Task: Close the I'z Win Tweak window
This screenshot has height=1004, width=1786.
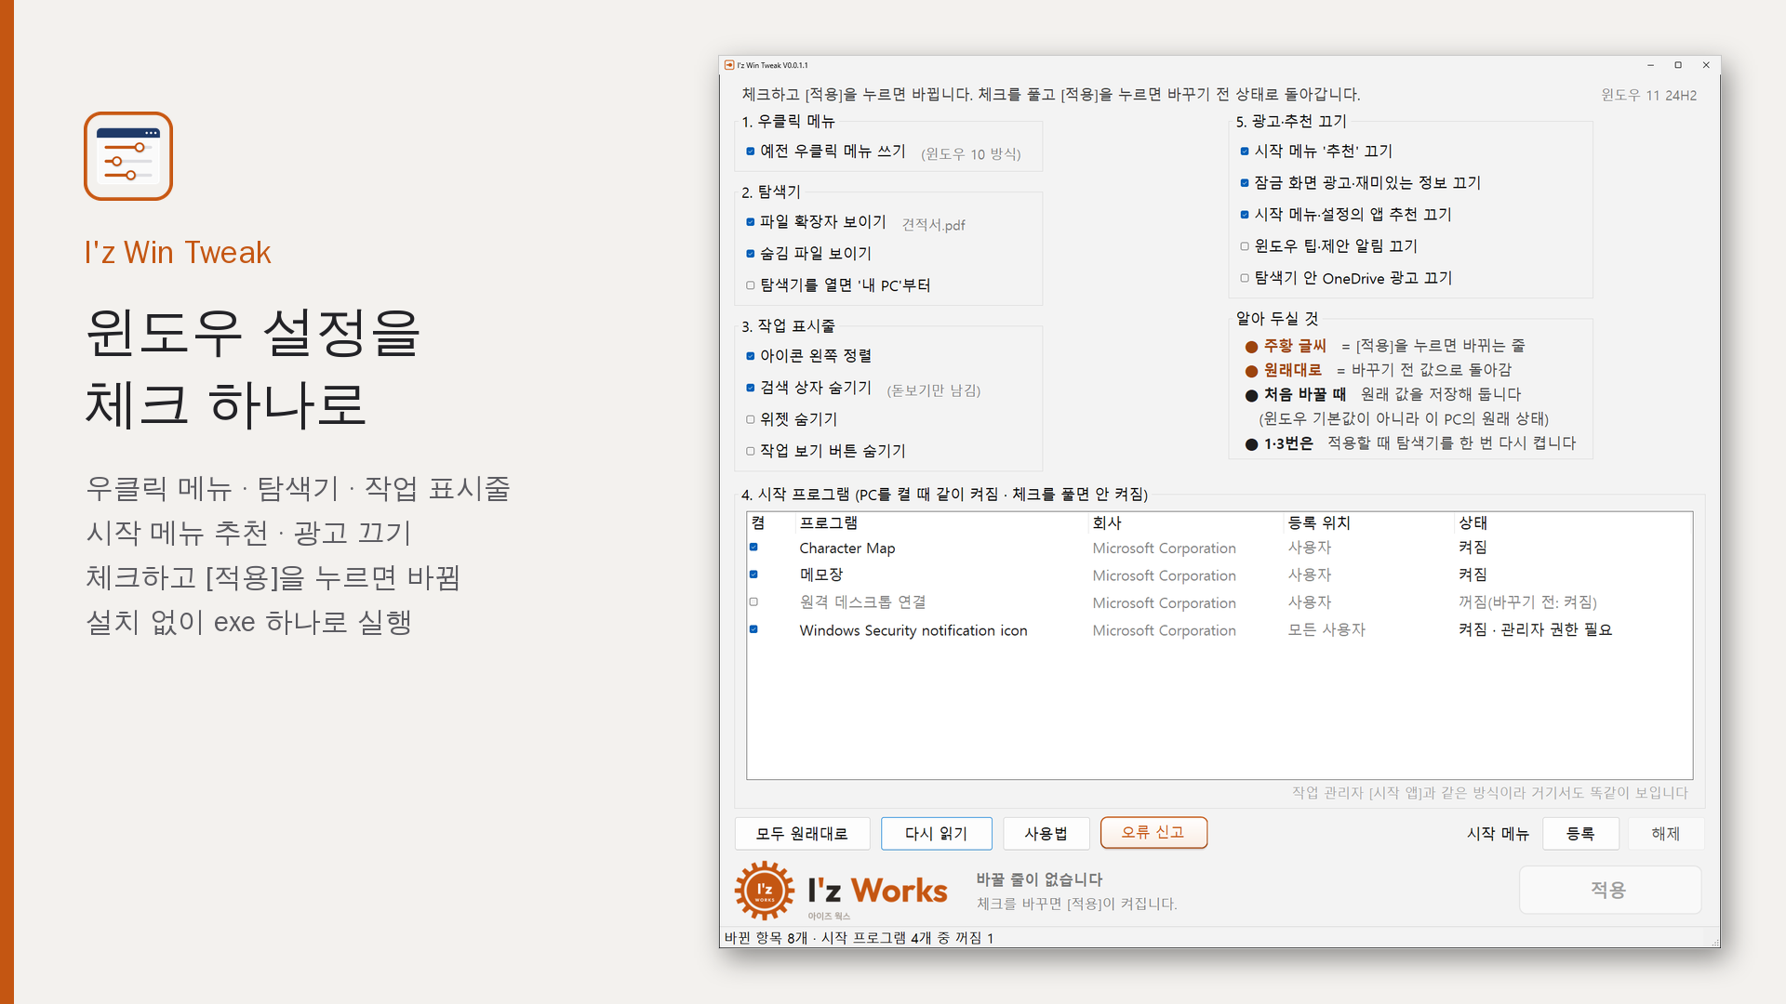Action: 1706,65
